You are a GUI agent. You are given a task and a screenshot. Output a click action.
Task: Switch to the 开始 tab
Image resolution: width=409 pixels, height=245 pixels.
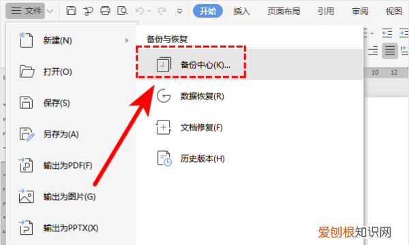pos(208,11)
